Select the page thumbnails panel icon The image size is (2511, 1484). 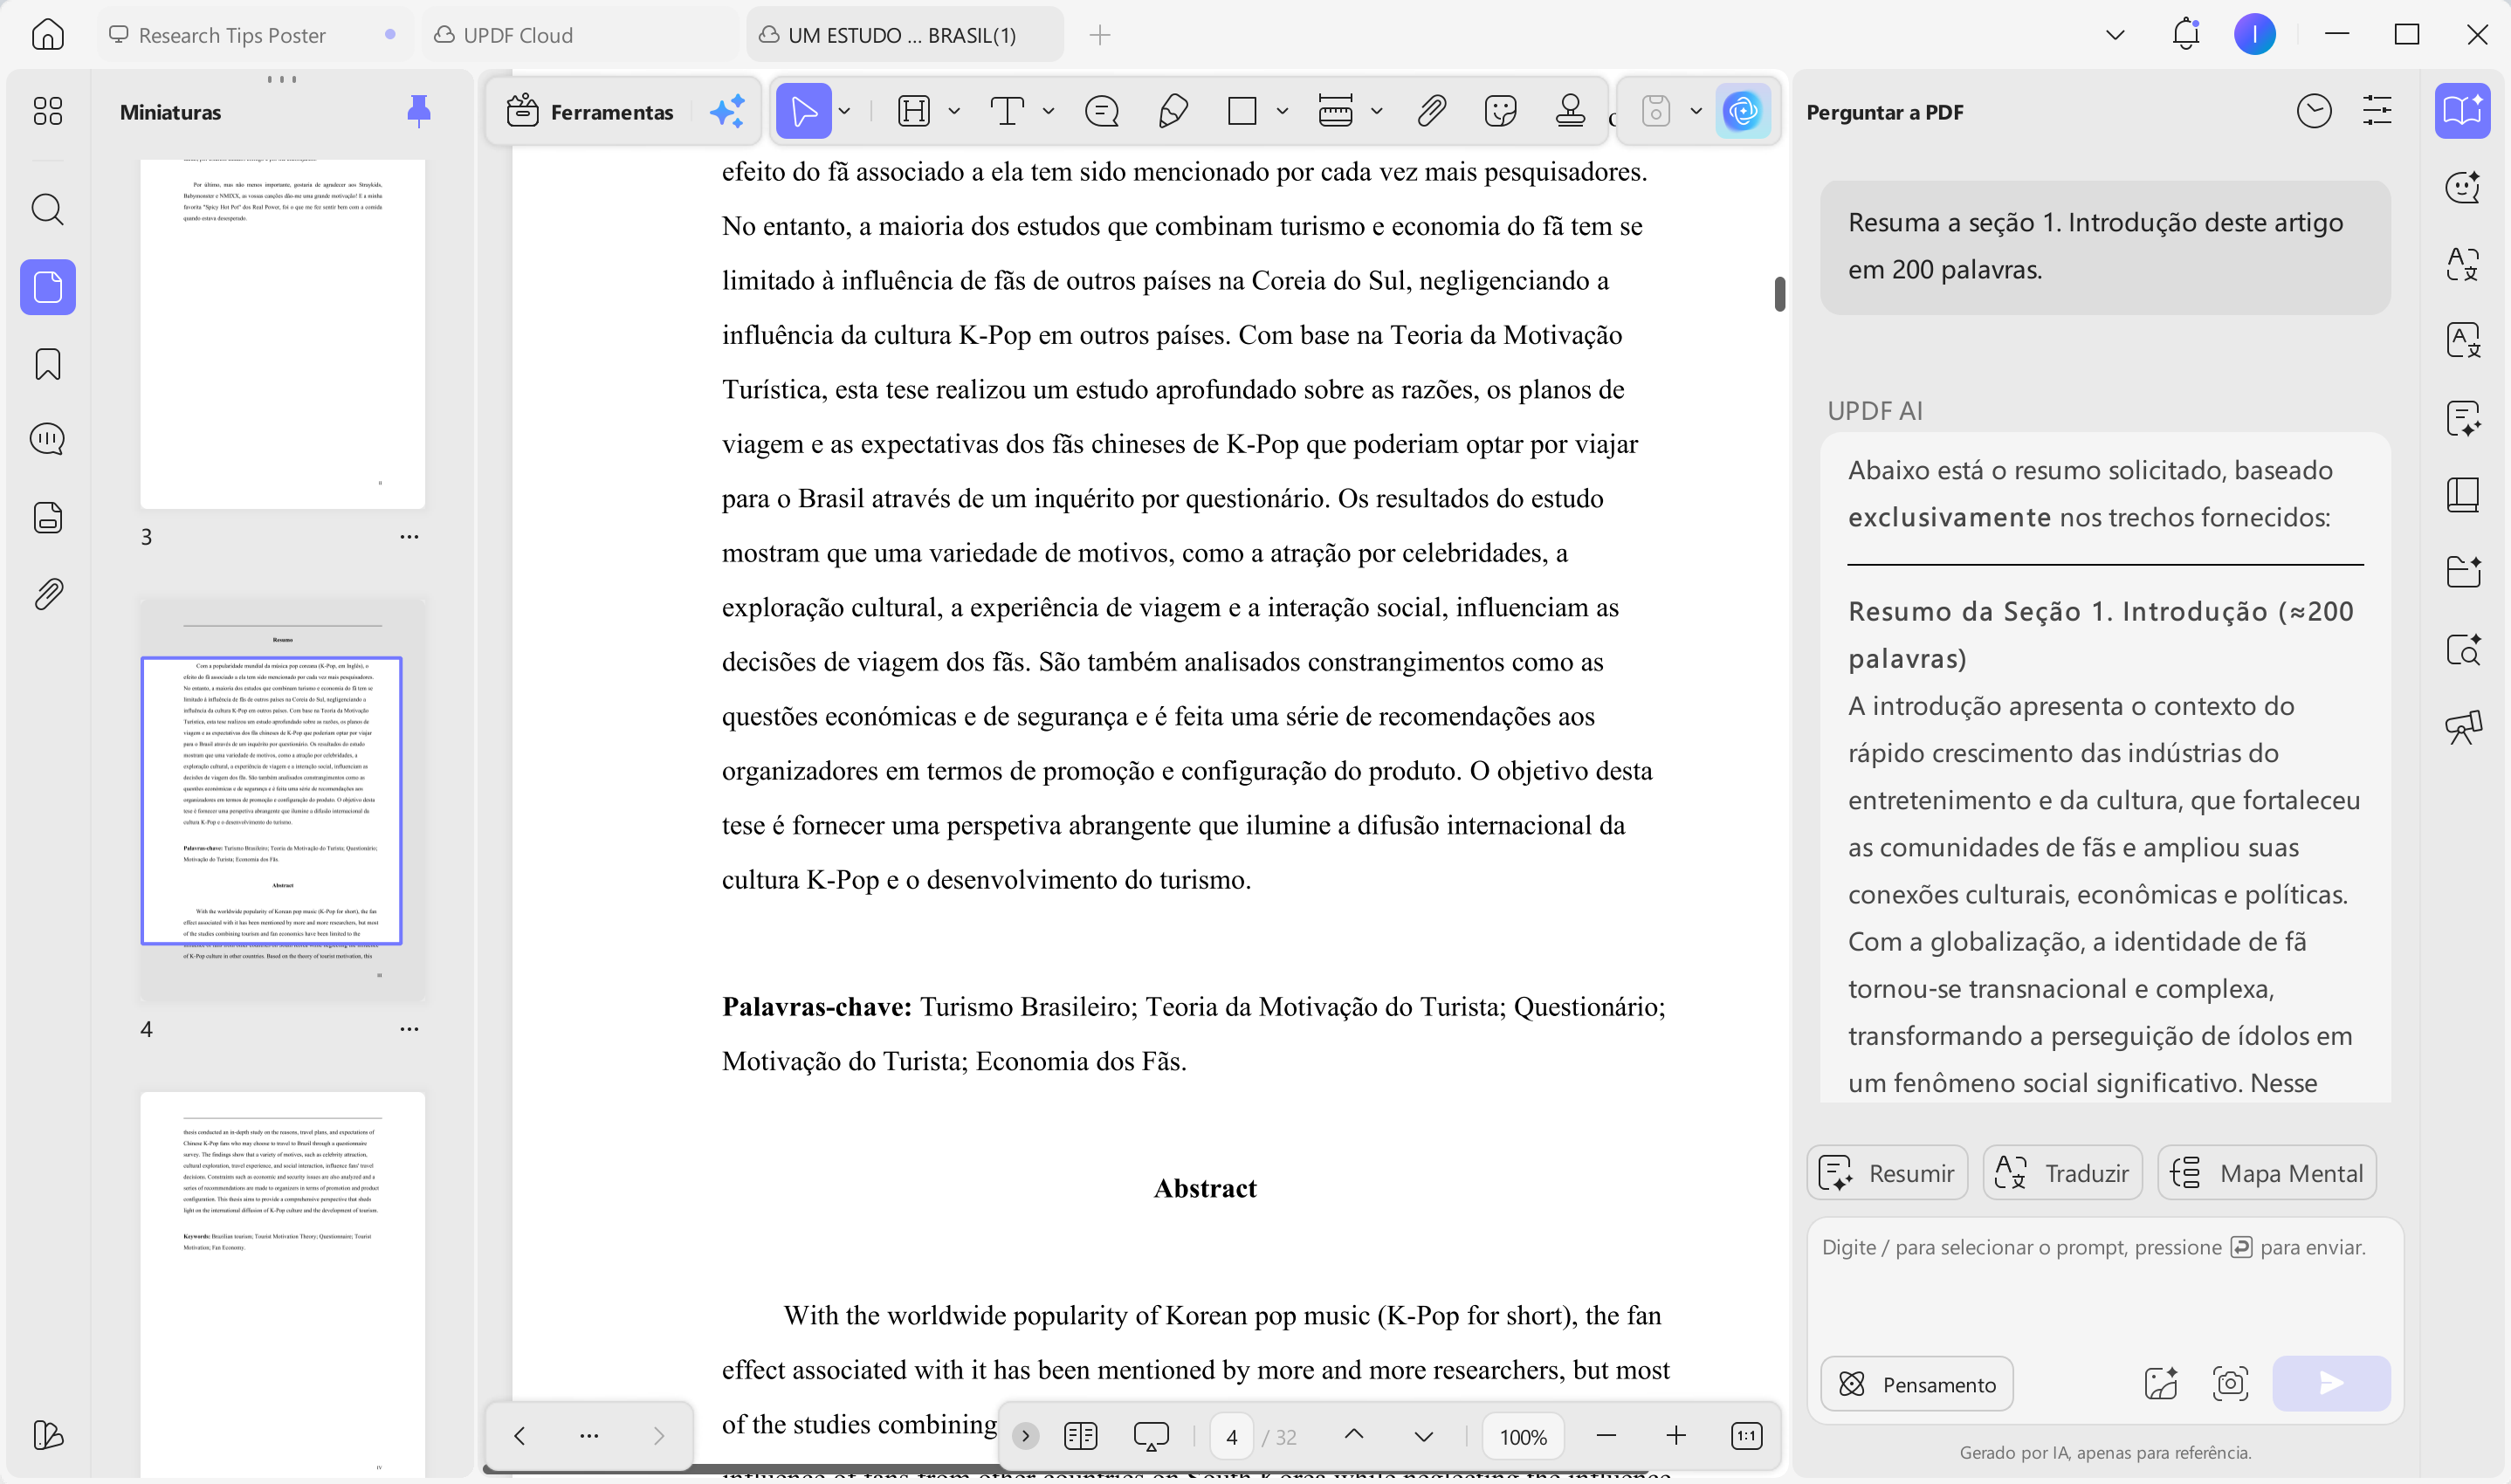click(x=47, y=287)
